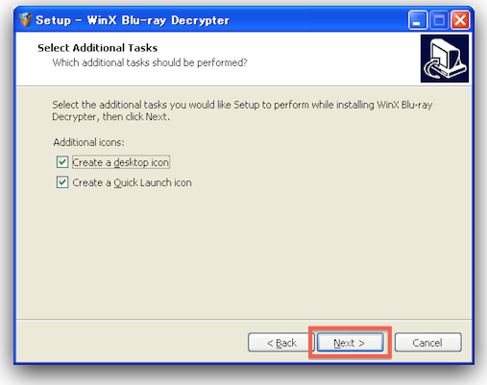
Task: Click the computer and disc wizard image
Action: point(445,59)
